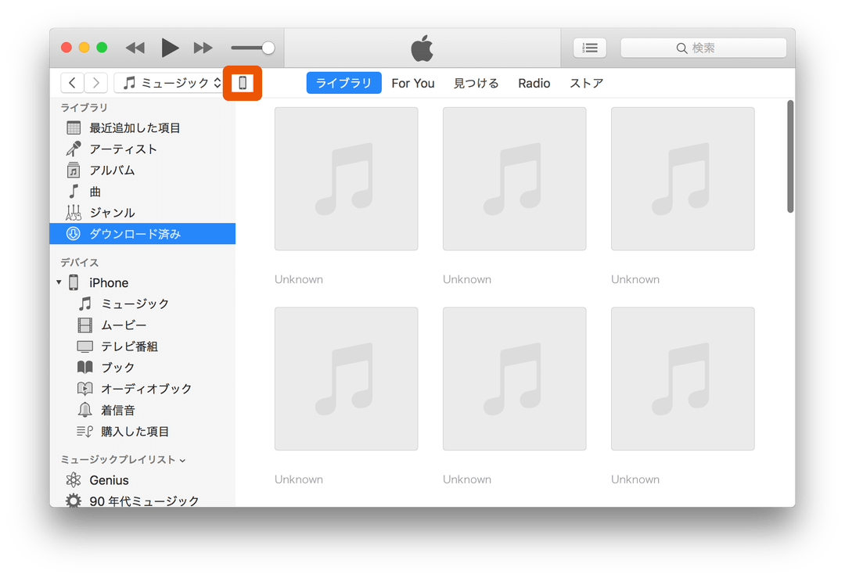Go back using the navigation arrow

coord(71,82)
